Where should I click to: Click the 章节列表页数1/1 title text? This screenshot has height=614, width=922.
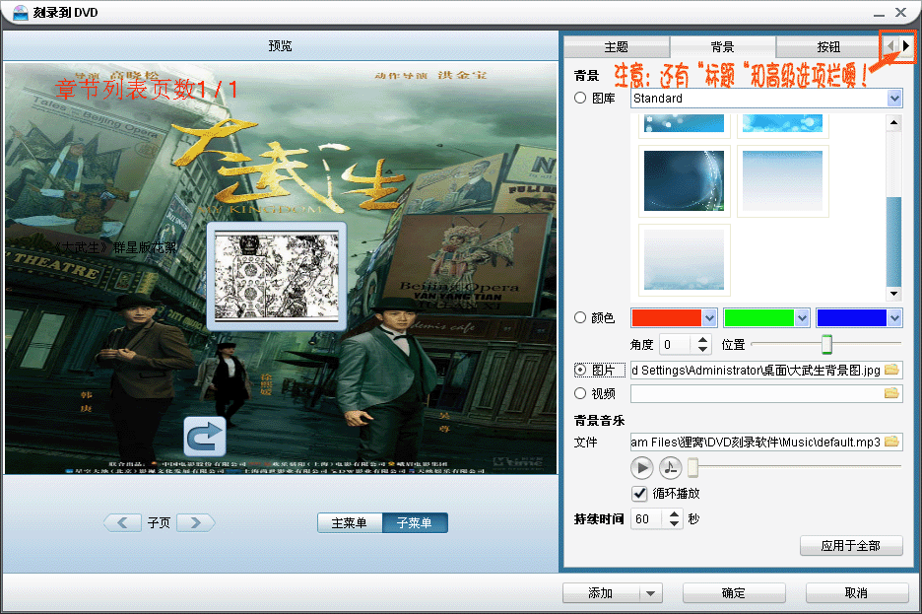[x=147, y=90]
